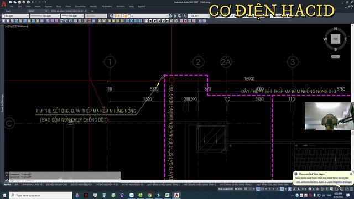Toggle MODEL space button in status bar
The width and height of the screenshot is (354, 199).
pos(238,189)
